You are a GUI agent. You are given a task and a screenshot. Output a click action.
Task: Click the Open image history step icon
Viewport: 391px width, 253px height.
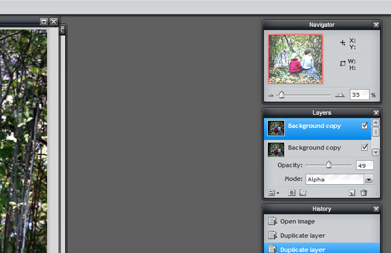[x=272, y=221]
